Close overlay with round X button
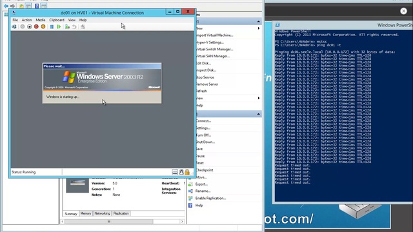The width and height of the screenshot is (413, 232). [403, 11]
